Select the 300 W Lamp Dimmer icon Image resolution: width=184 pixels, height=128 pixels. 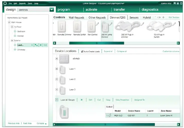[x=105, y=27]
